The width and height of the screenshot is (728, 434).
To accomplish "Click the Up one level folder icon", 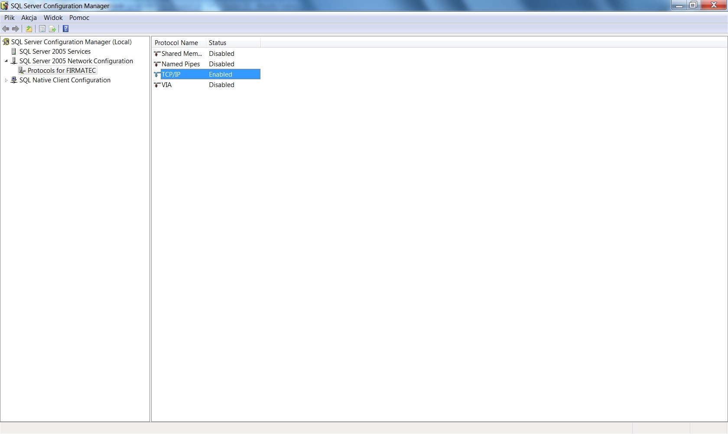I will pos(29,29).
